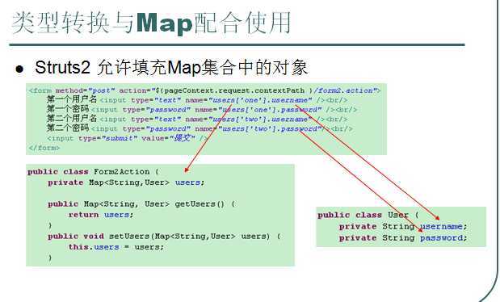Select the private Map<String,User> users field

[x=126, y=182]
